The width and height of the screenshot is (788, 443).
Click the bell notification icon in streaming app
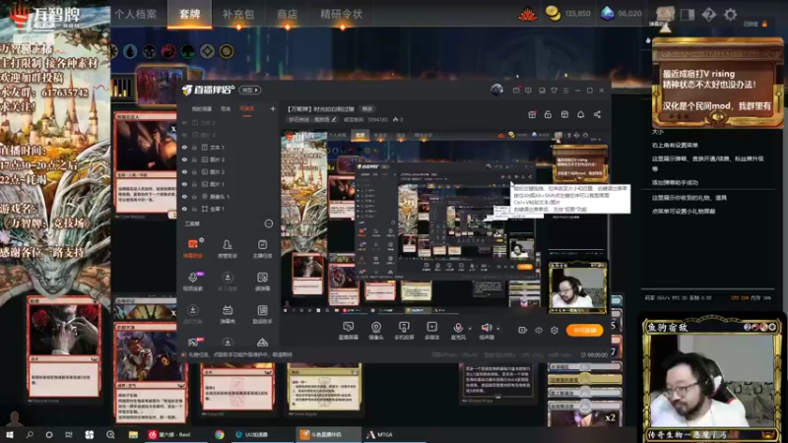click(580, 114)
